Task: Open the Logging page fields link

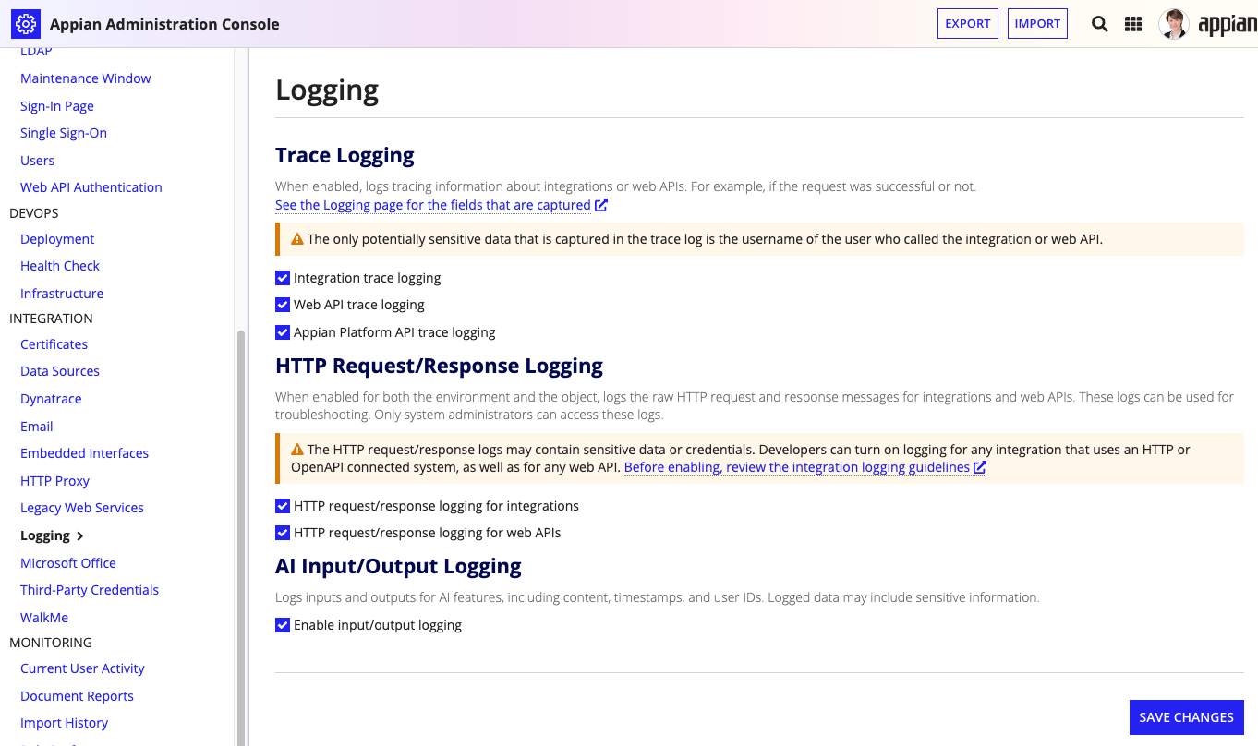Action: click(x=433, y=205)
